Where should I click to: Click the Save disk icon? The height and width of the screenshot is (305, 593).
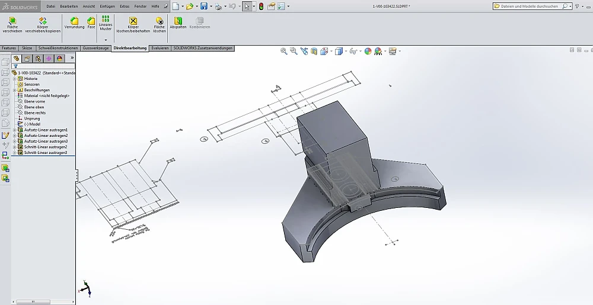coord(203,7)
